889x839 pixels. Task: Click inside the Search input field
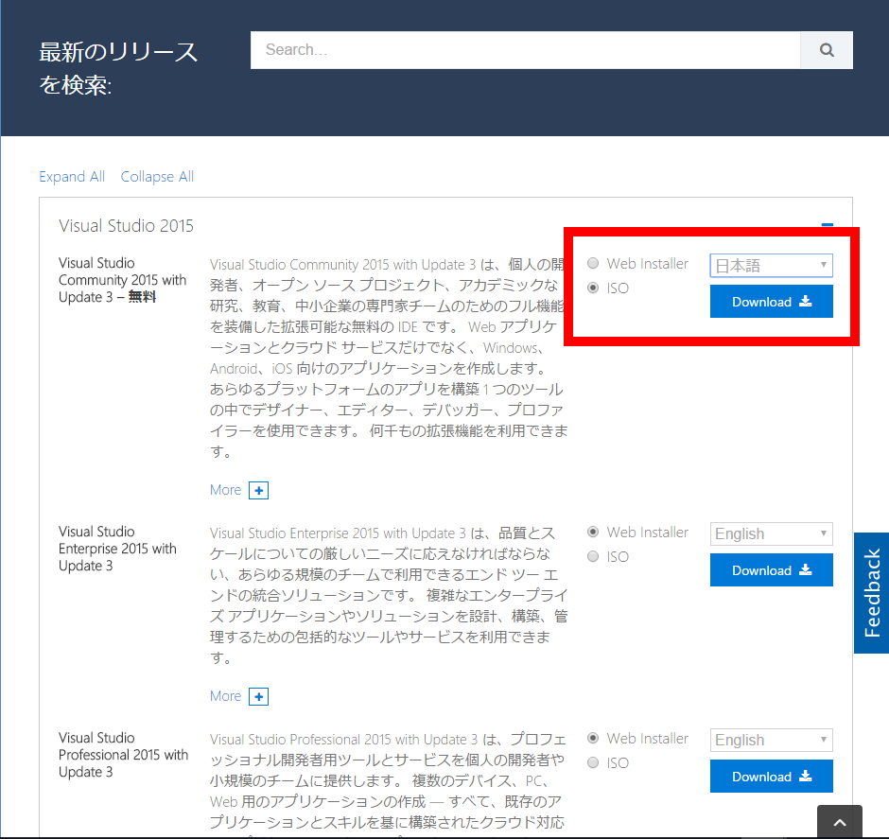520,49
